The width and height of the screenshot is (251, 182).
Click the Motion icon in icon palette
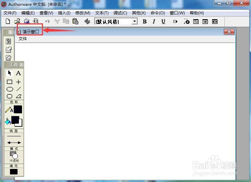coord(9,49)
